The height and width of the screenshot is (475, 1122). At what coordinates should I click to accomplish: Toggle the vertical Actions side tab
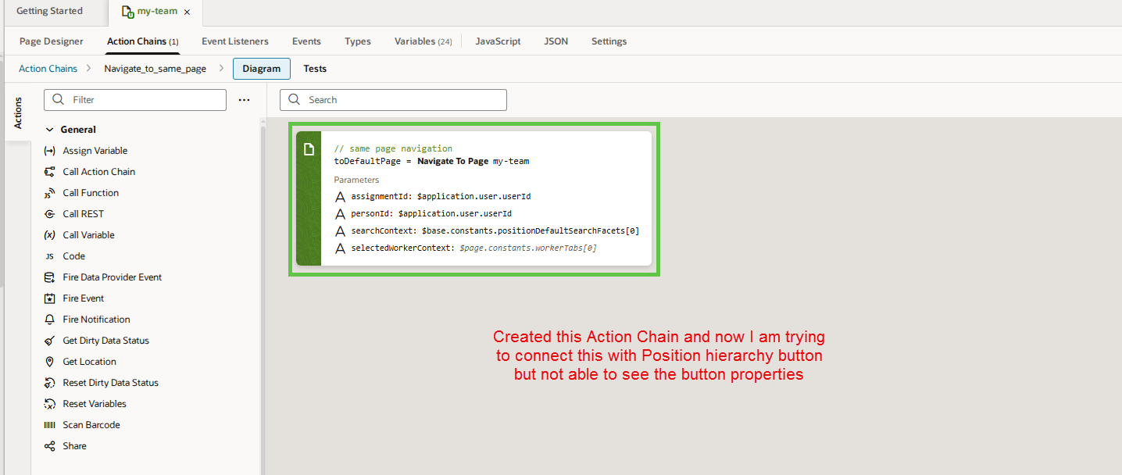point(18,113)
